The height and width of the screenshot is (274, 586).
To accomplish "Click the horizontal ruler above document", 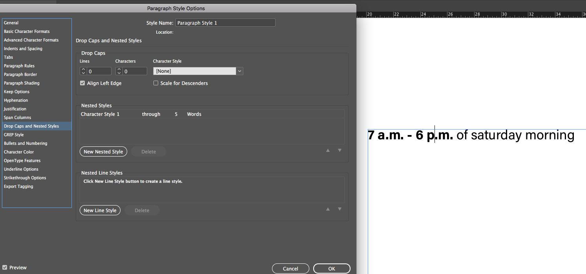I will click(471, 14).
